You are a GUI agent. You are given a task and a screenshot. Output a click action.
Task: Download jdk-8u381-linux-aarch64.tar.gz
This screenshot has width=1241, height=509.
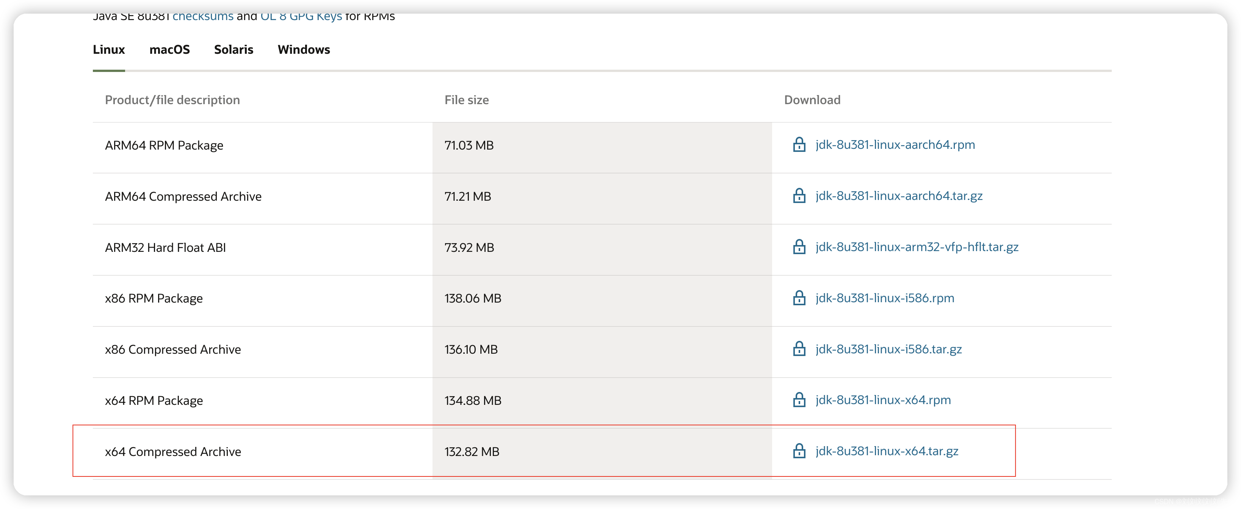click(x=899, y=195)
